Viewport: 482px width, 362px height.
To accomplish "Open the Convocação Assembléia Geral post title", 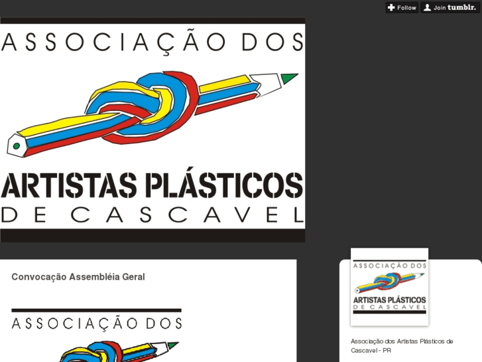I will click(x=78, y=277).
